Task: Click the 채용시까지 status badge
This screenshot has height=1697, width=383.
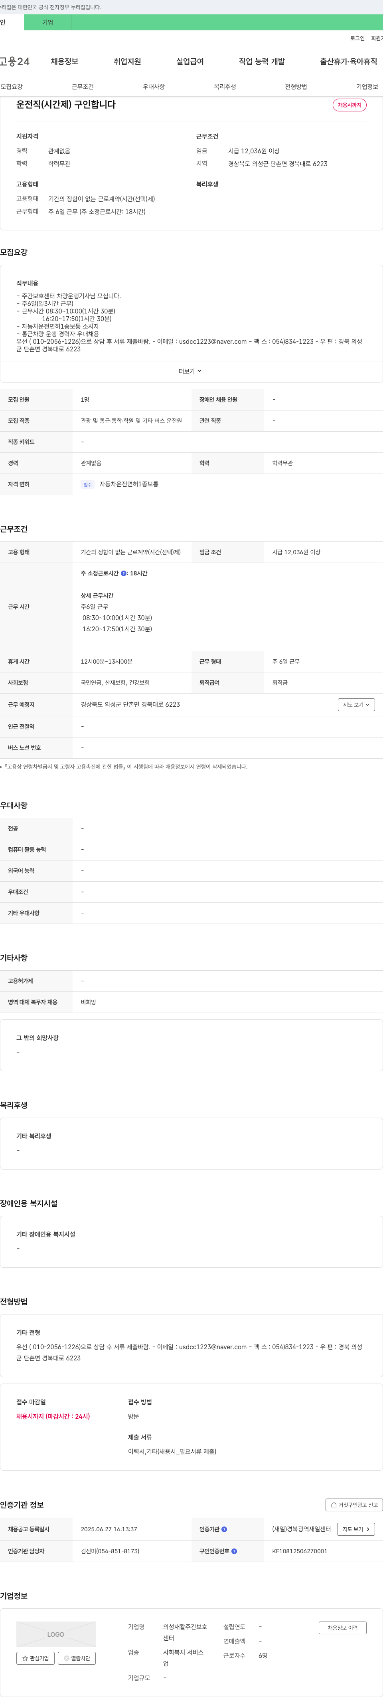Action: coord(349,105)
